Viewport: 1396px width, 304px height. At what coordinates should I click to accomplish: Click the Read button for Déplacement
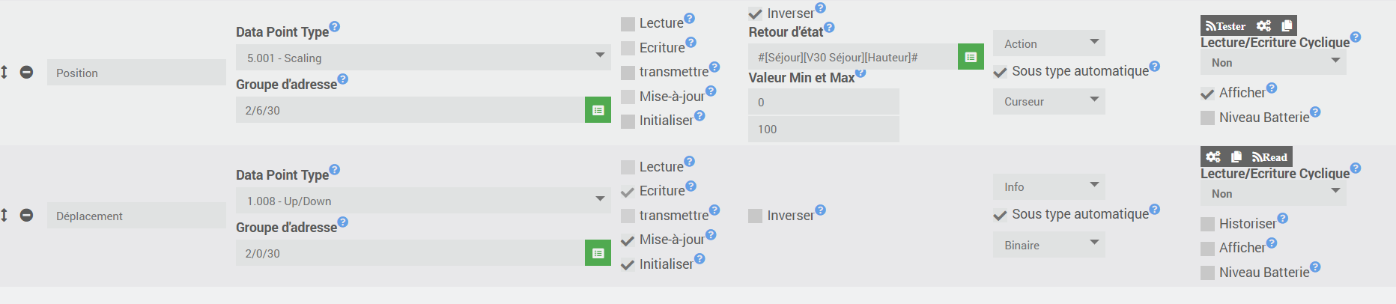(1269, 156)
